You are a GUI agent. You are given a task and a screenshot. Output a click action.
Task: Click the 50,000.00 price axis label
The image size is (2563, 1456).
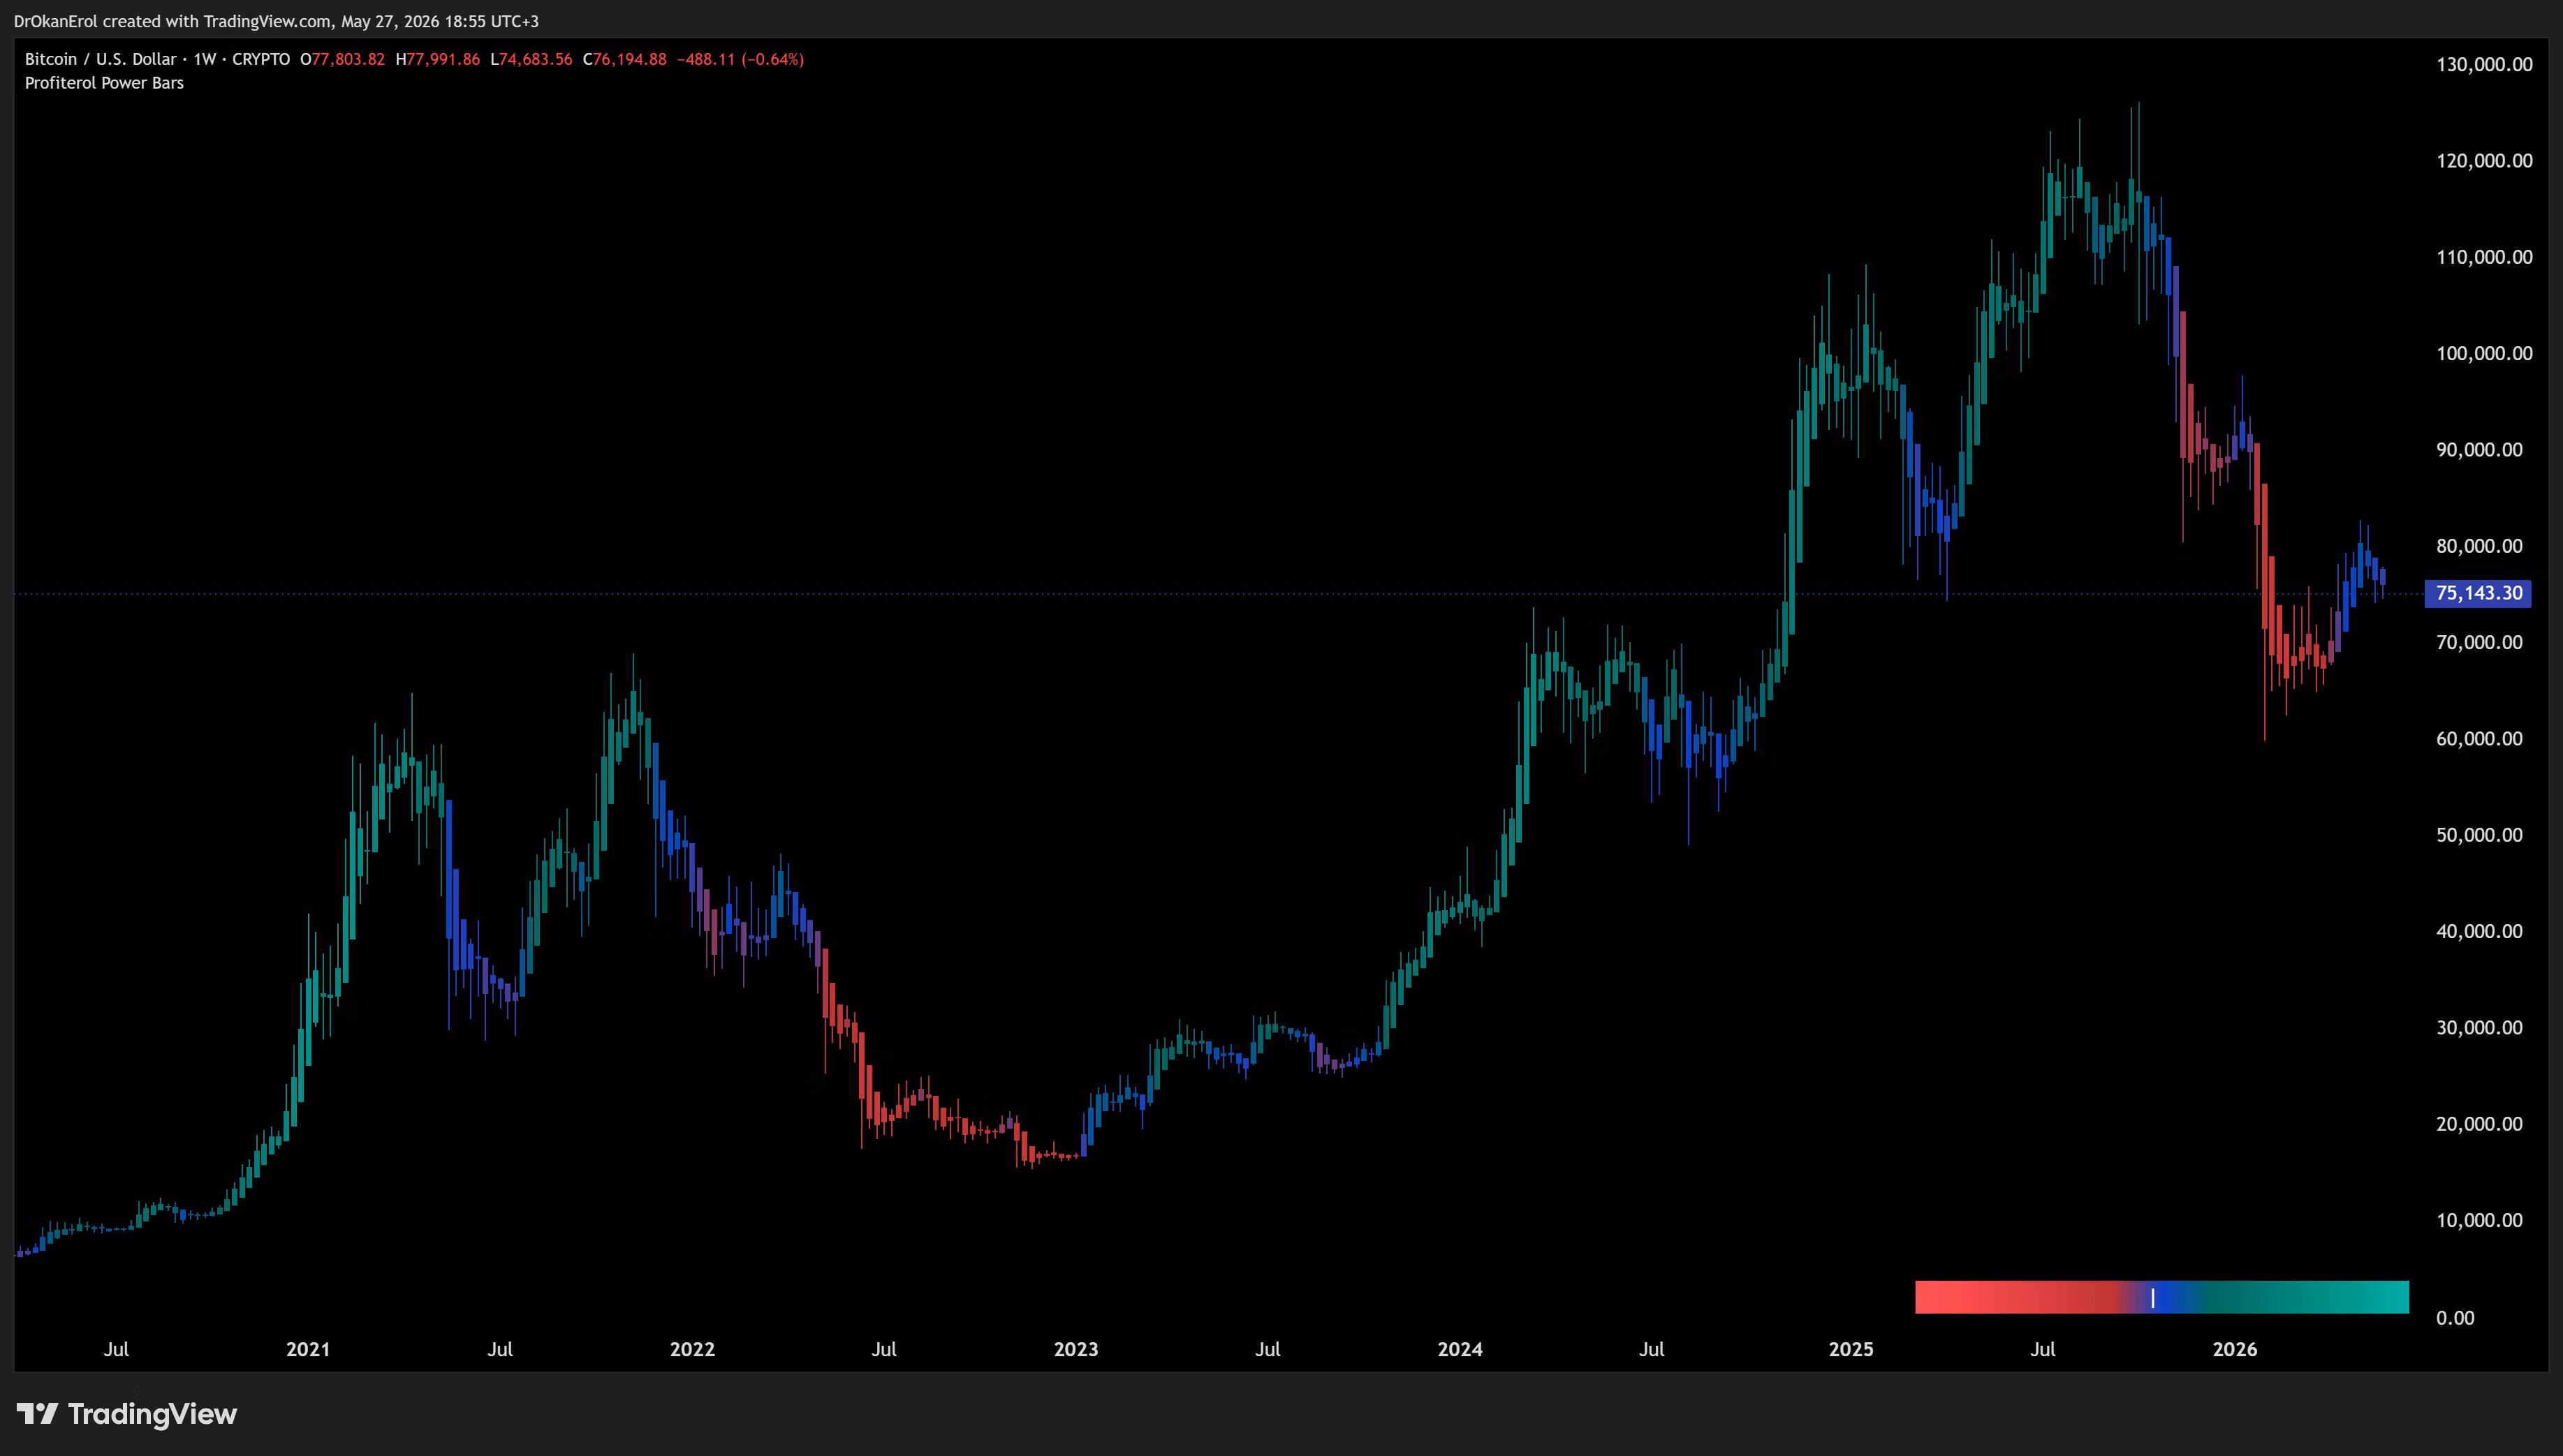click(2479, 835)
